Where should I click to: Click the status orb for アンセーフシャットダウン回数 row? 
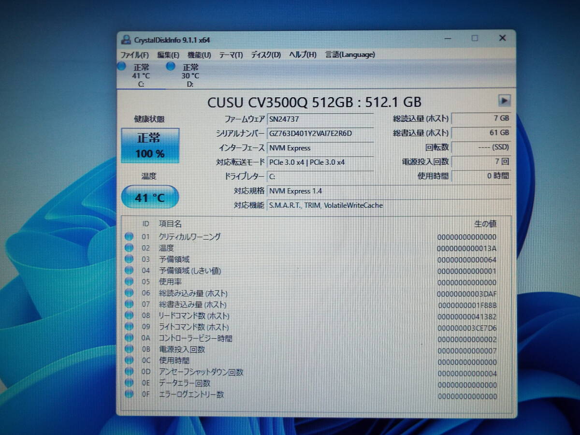tap(129, 372)
